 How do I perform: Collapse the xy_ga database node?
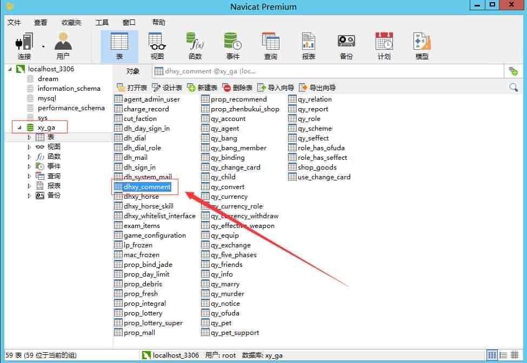[20, 127]
